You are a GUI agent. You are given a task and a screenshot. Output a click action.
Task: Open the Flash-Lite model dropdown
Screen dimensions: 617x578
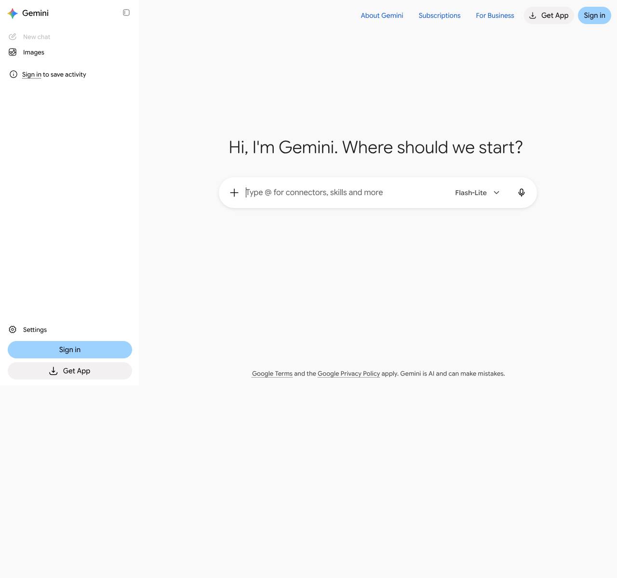pyautogui.click(x=477, y=193)
